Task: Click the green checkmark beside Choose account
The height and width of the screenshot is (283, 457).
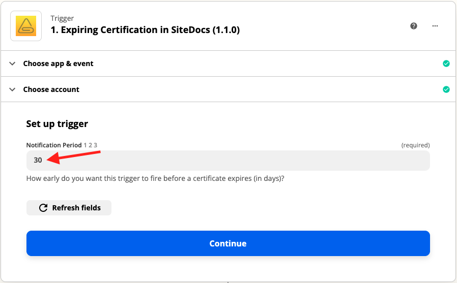Action: [446, 89]
